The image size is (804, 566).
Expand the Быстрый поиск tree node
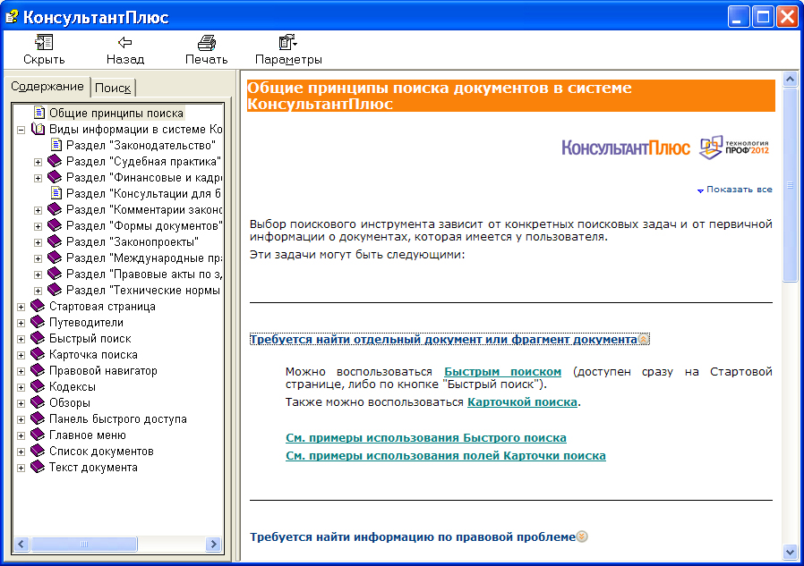(21, 339)
